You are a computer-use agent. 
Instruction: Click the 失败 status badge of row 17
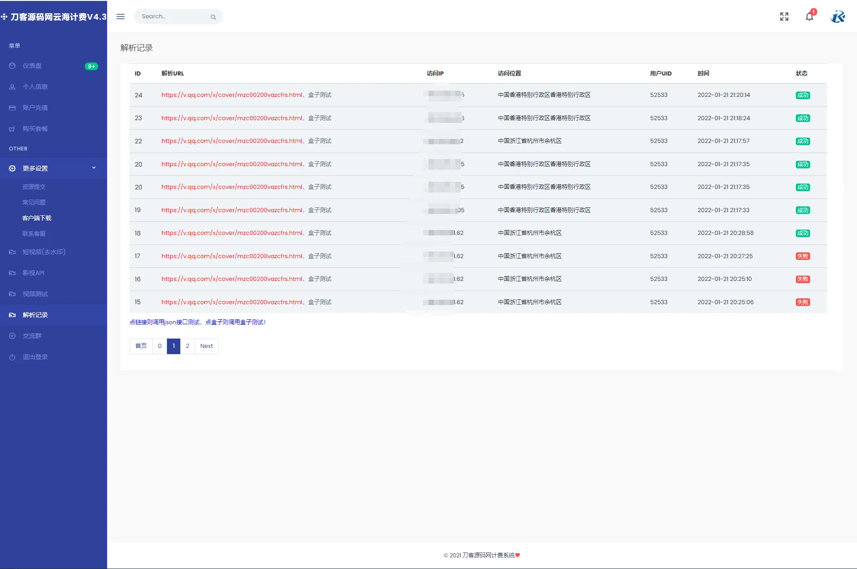[803, 256]
